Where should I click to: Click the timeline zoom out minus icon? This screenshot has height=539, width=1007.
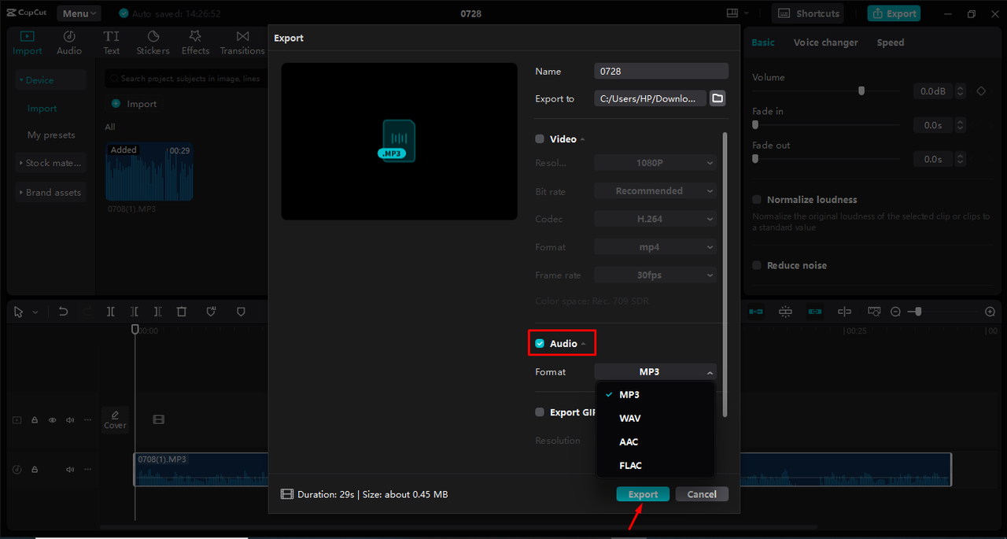895,312
